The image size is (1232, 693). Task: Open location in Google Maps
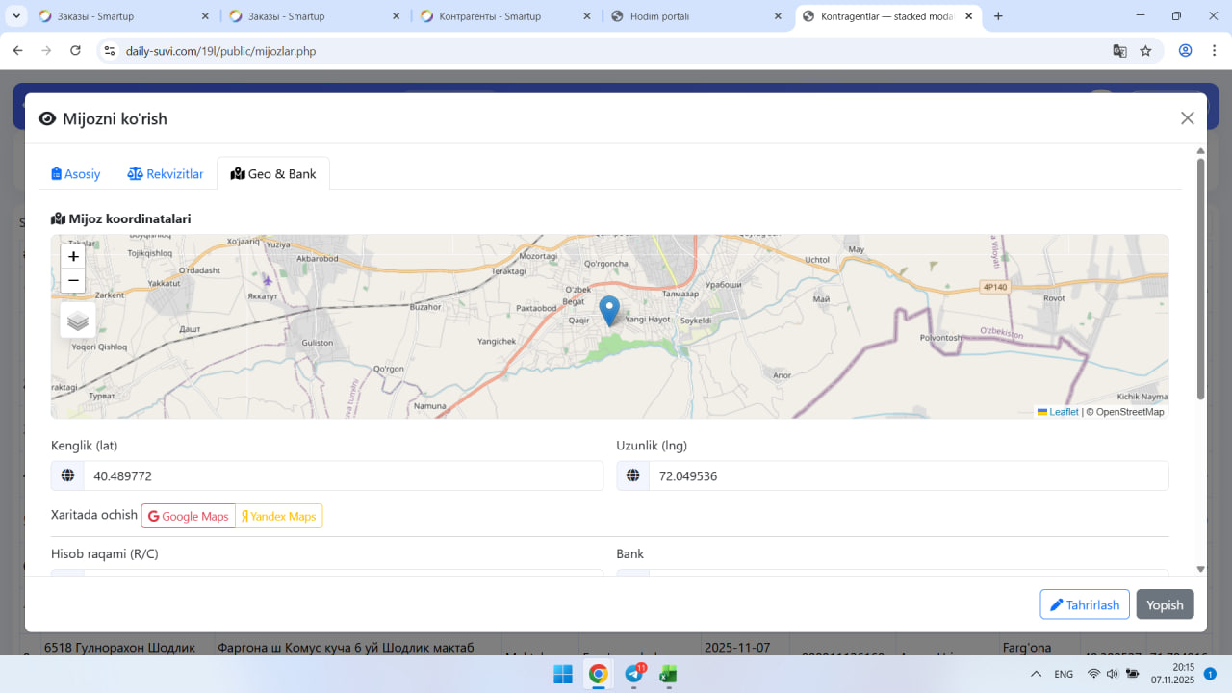pos(189,516)
